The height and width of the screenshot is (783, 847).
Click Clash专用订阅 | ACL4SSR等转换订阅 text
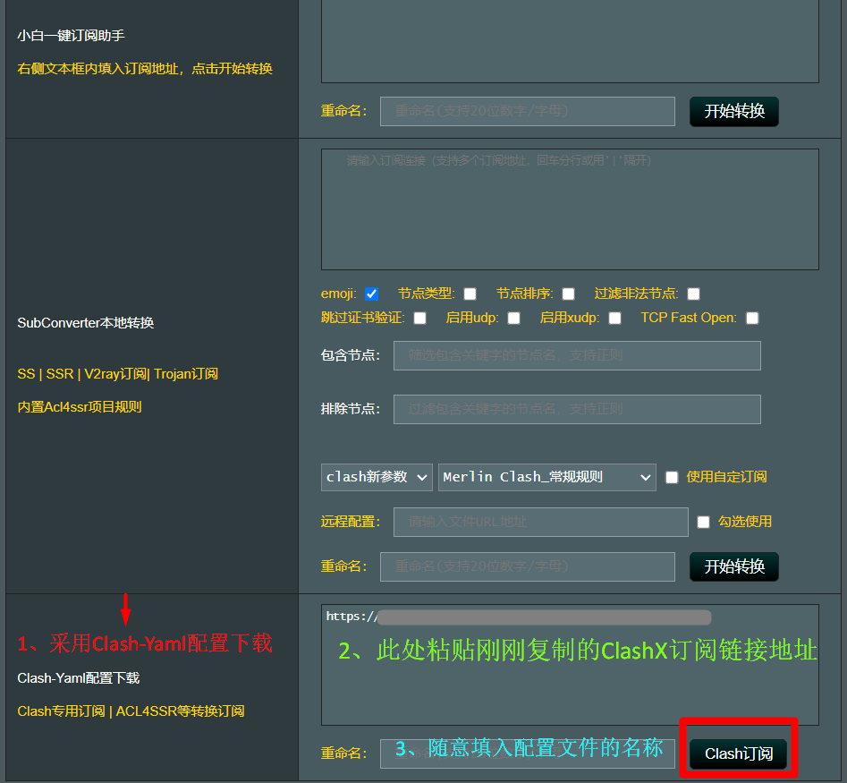(x=131, y=711)
